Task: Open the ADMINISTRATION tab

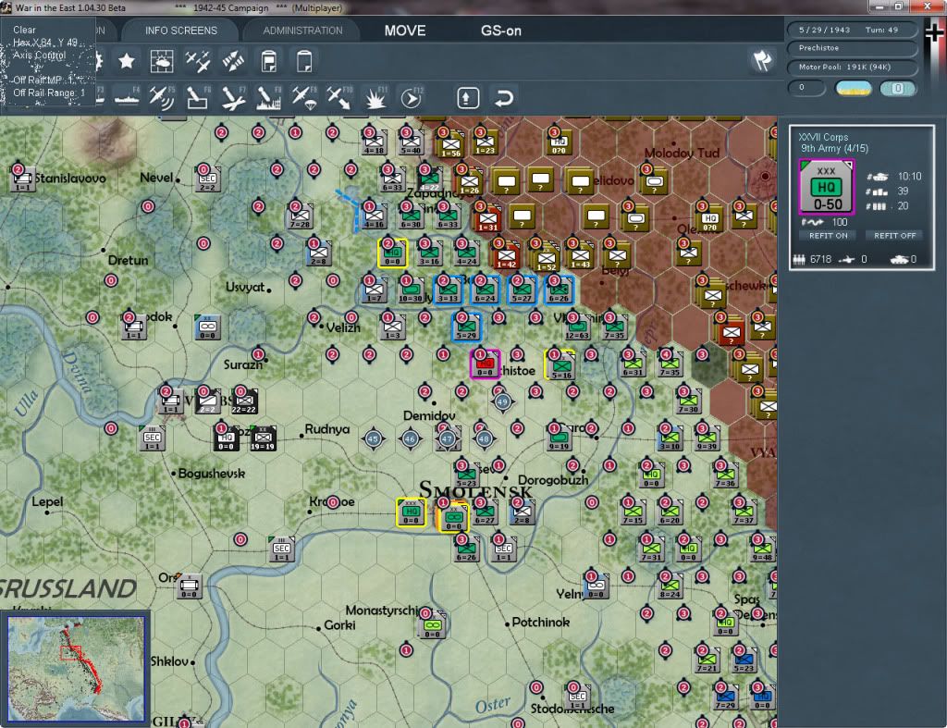Action: click(x=302, y=31)
